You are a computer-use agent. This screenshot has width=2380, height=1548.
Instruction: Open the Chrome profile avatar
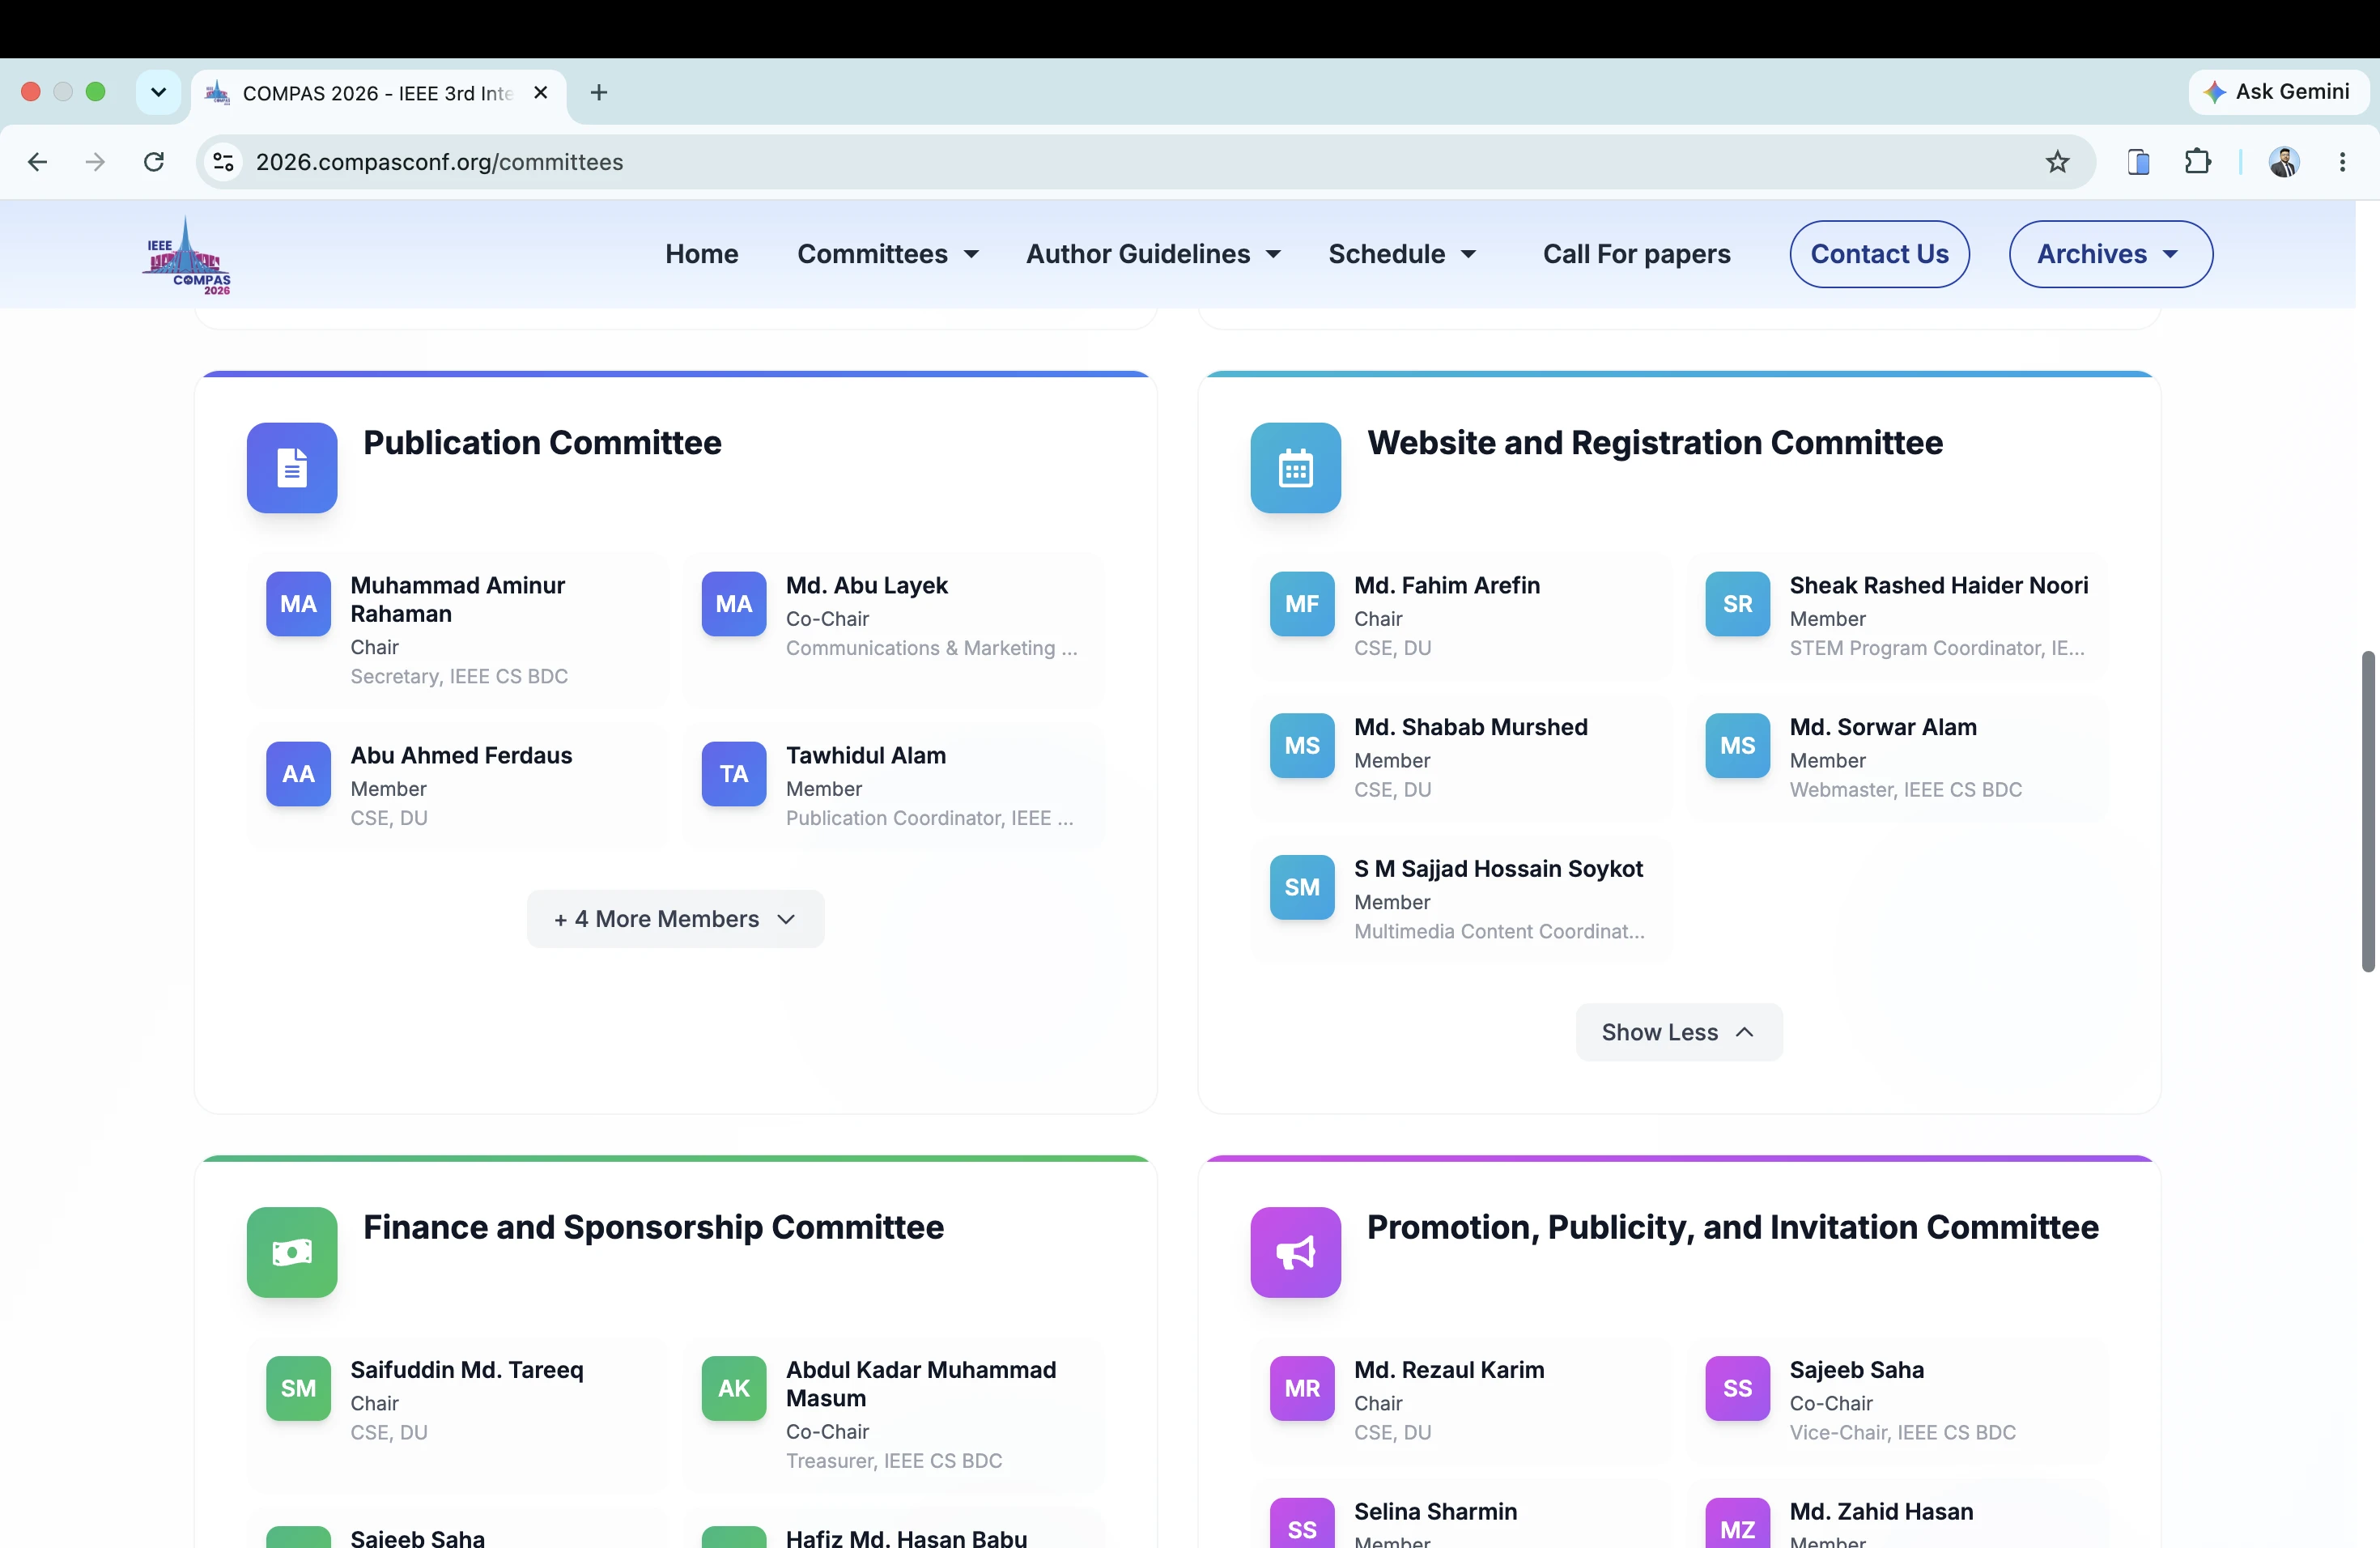(2284, 162)
